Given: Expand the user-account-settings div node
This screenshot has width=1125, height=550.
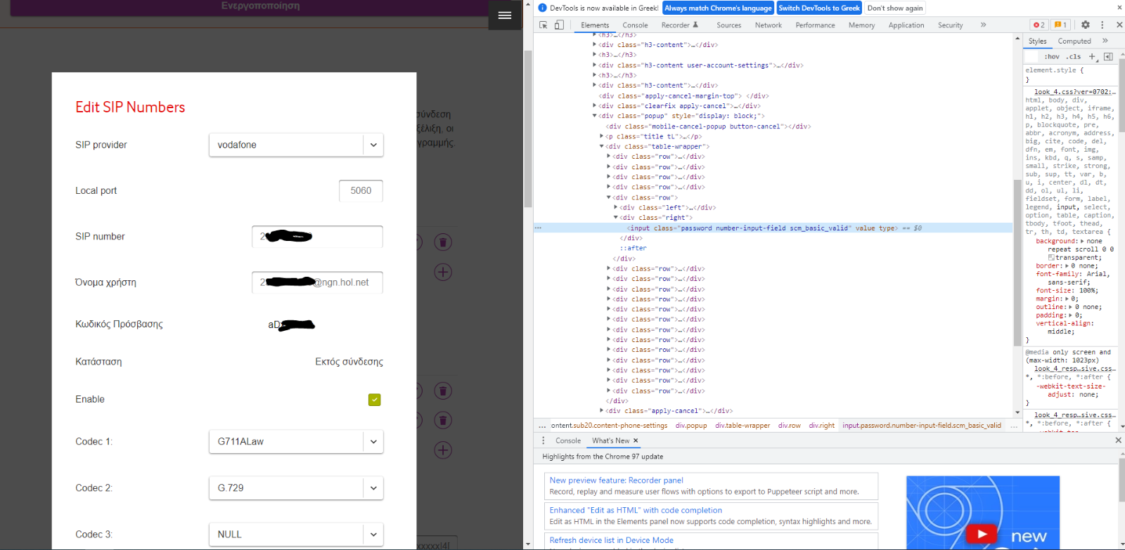Looking at the screenshot, I should 595,65.
